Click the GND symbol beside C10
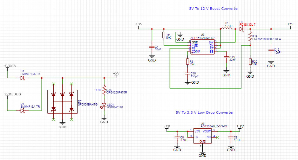The image size is (298, 160). point(192,82)
